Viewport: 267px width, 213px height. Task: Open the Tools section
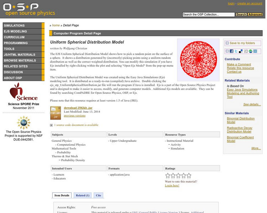click(23, 49)
